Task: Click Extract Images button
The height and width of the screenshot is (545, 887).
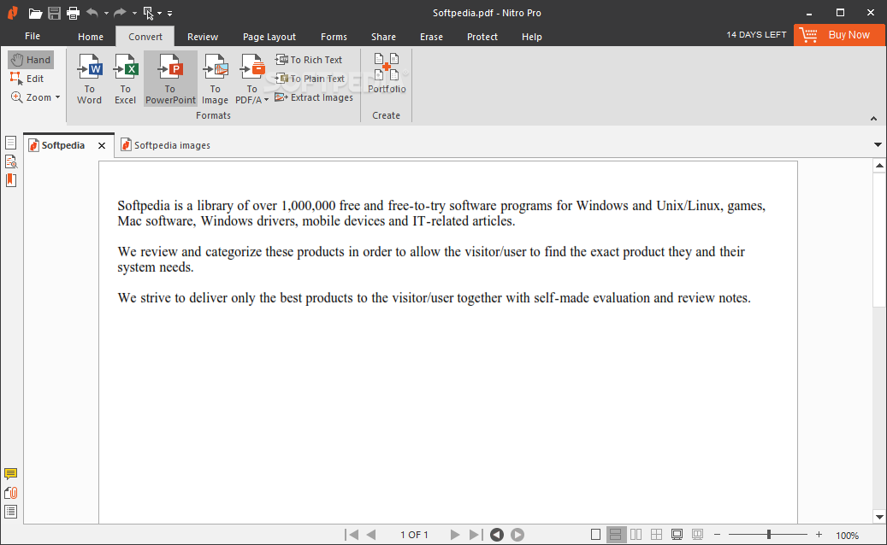Action: coord(314,97)
